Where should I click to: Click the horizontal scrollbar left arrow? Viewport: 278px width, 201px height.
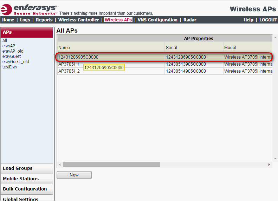tap(60, 165)
